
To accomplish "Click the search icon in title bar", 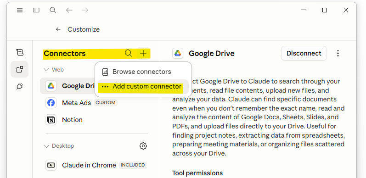I will [x=53, y=10].
